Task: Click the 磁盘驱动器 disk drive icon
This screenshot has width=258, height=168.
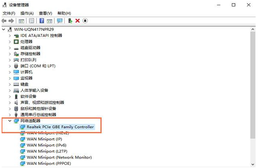Action: coord(16,48)
